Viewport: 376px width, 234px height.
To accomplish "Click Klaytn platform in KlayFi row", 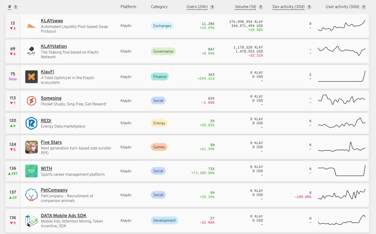I will [x=126, y=77].
